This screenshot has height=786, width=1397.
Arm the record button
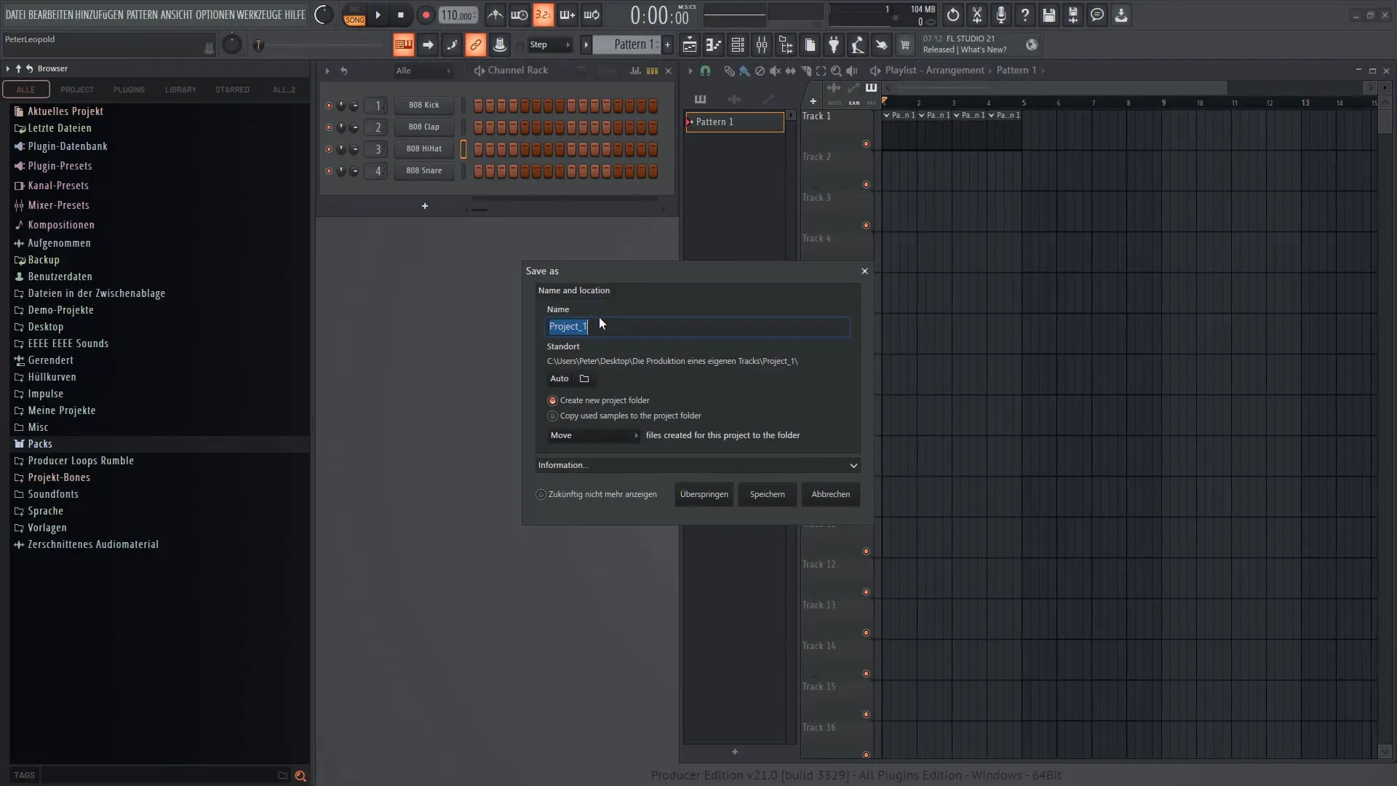point(426,15)
